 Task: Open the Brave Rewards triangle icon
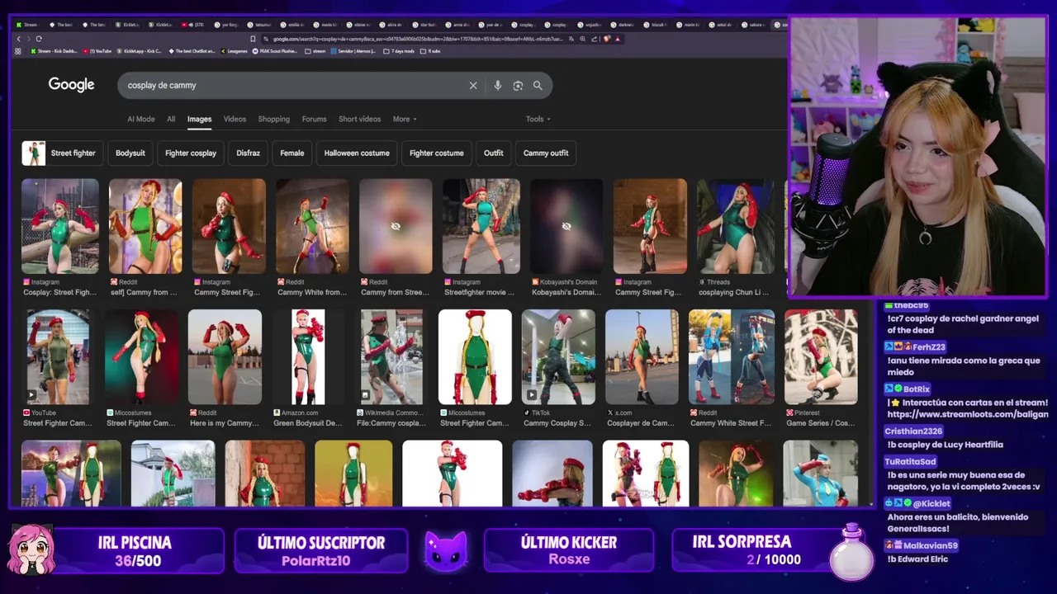click(617, 39)
